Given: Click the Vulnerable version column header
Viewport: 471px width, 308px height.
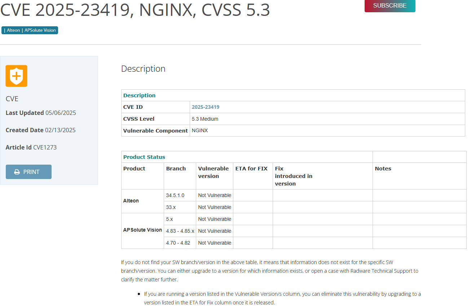Looking at the screenshot, I should click(x=215, y=176).
